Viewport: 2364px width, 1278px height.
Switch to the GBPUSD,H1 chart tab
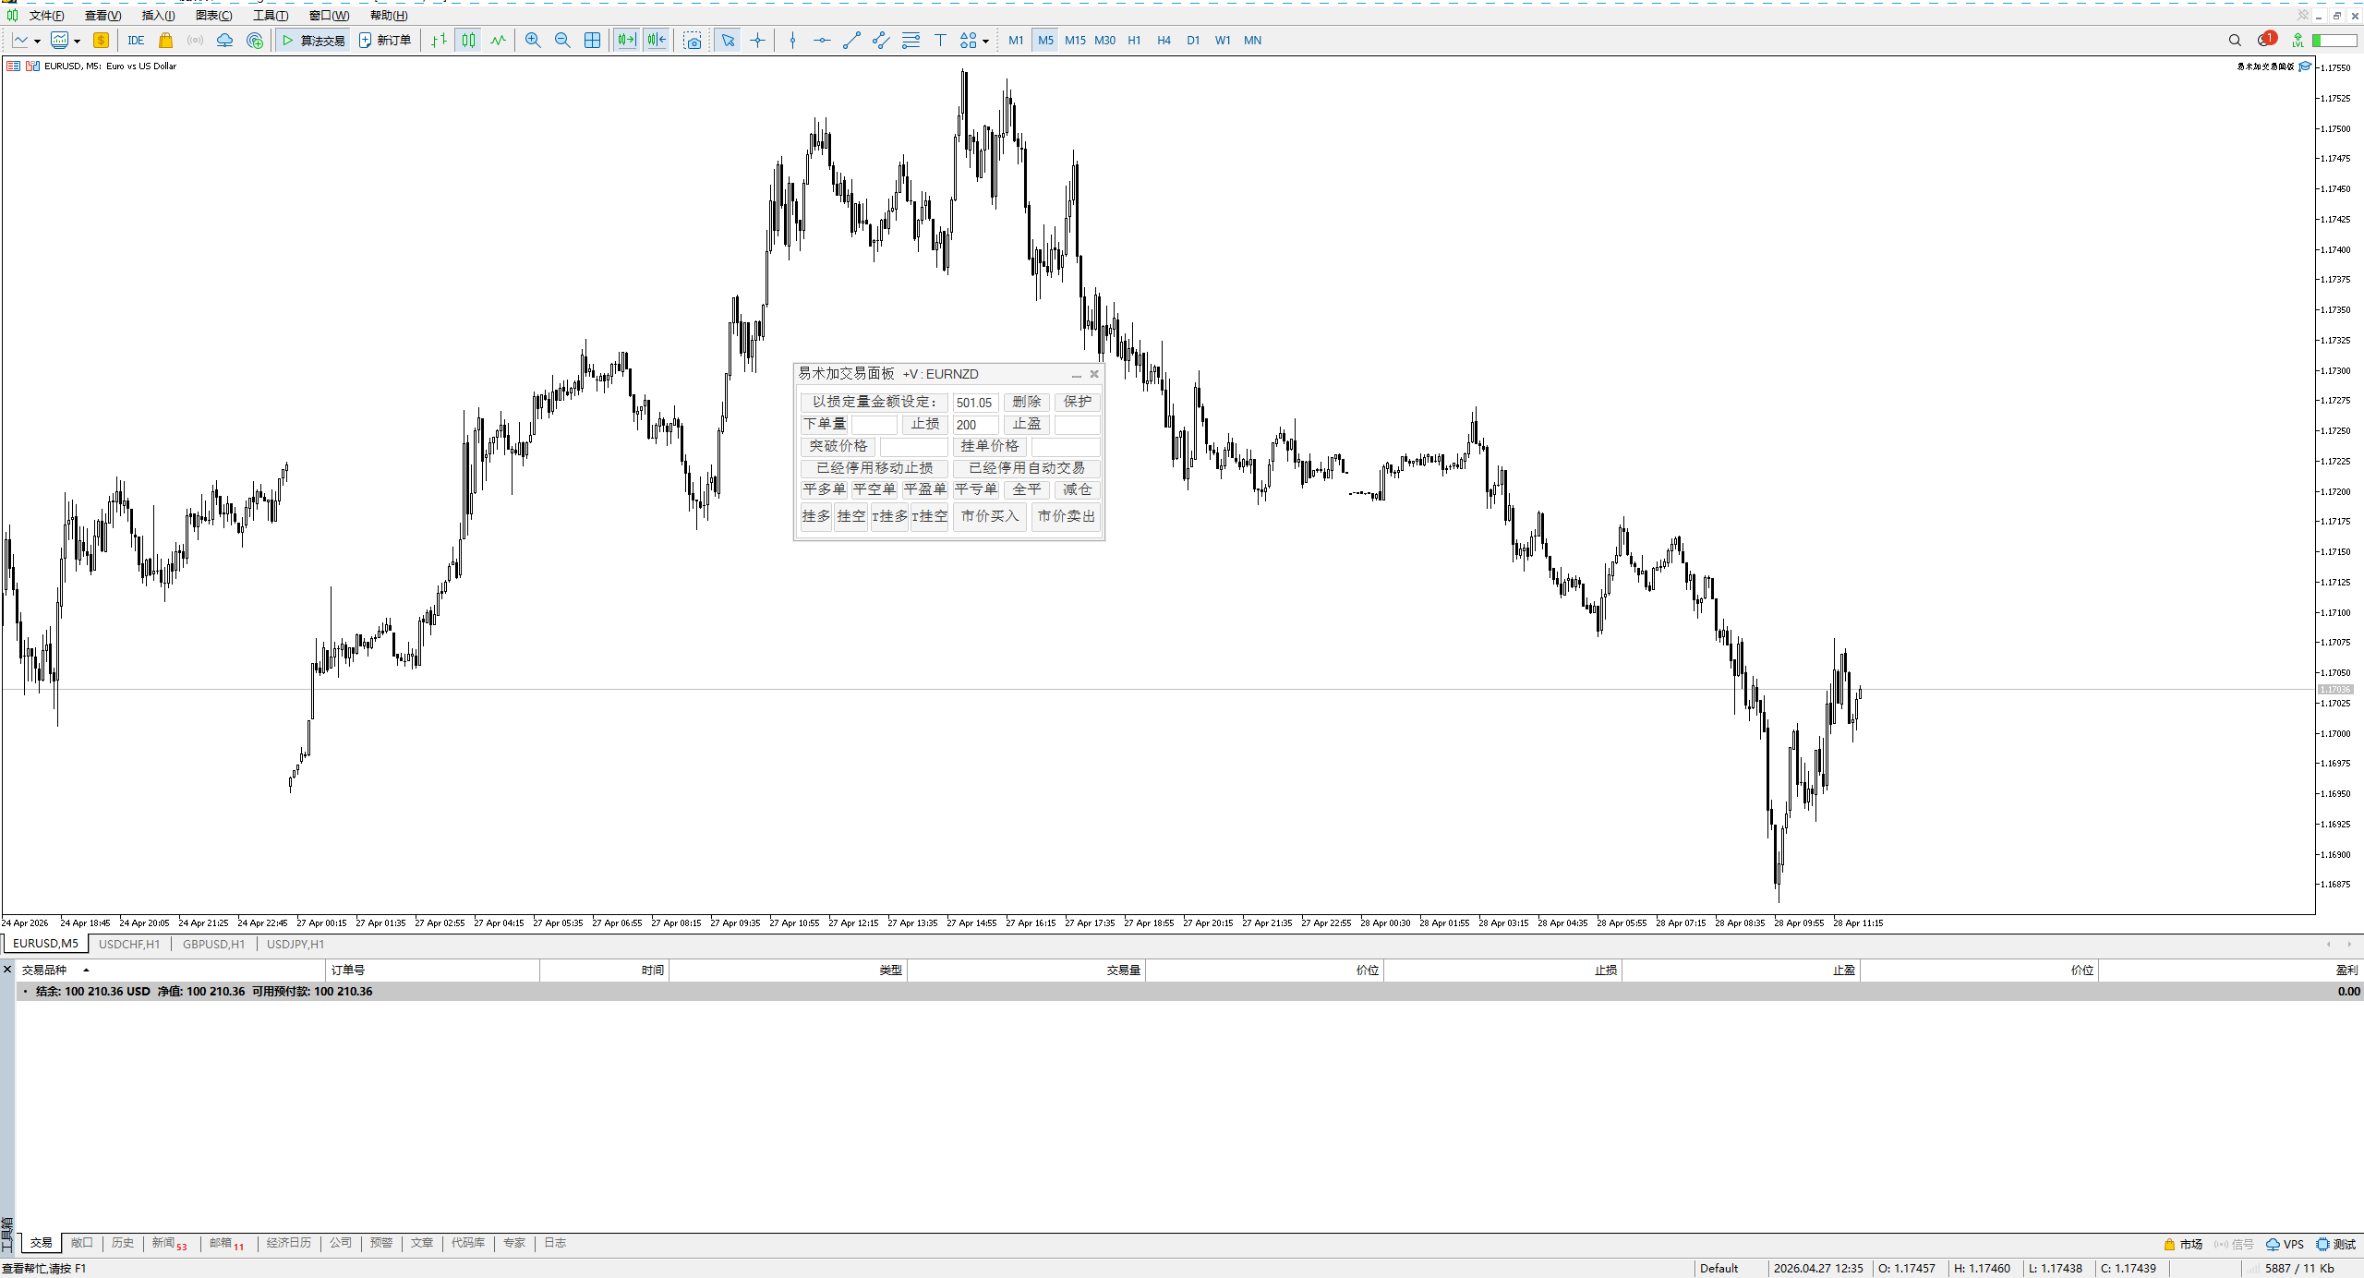(x=213, y=944)
